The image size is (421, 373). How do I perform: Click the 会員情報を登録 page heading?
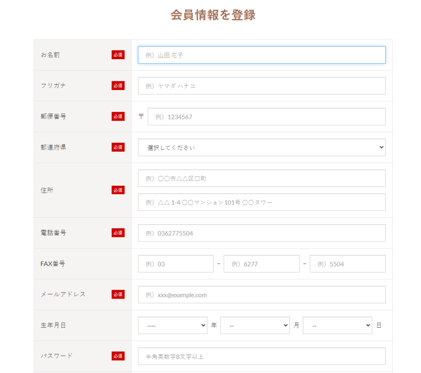[213, 15]
